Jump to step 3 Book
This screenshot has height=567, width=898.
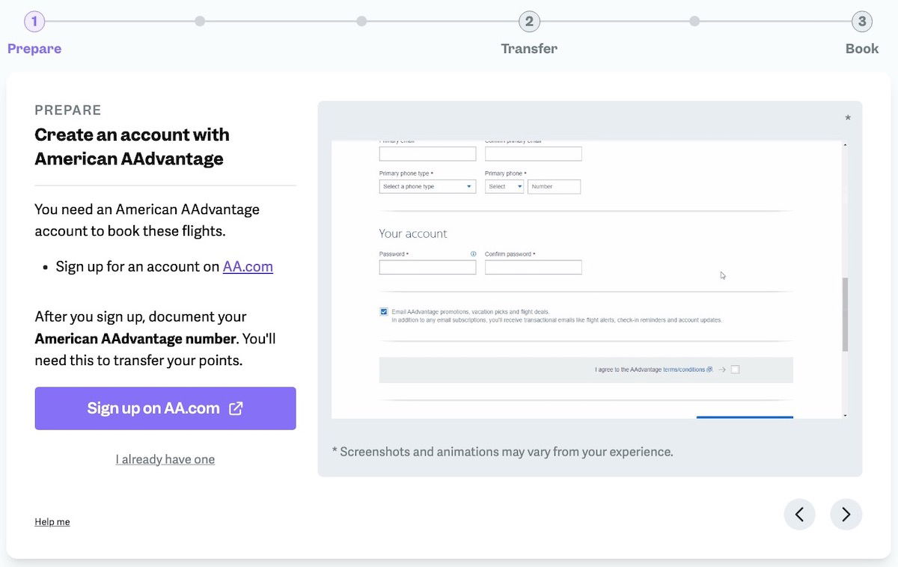tap(862, 22)
